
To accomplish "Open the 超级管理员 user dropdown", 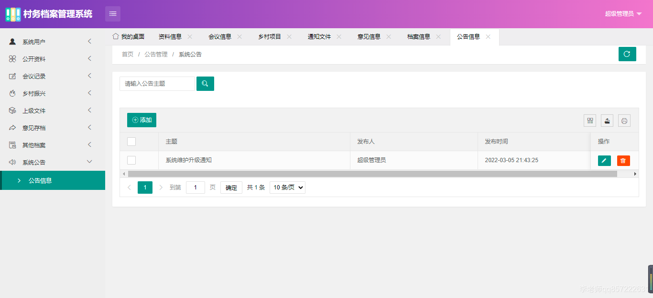I will point(623,14).
